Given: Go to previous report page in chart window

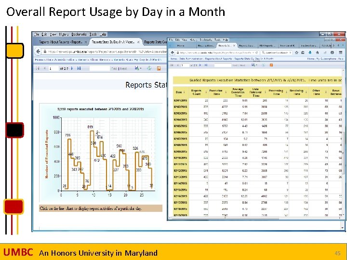Looking at the screenshot, I should tap(44, 68).
